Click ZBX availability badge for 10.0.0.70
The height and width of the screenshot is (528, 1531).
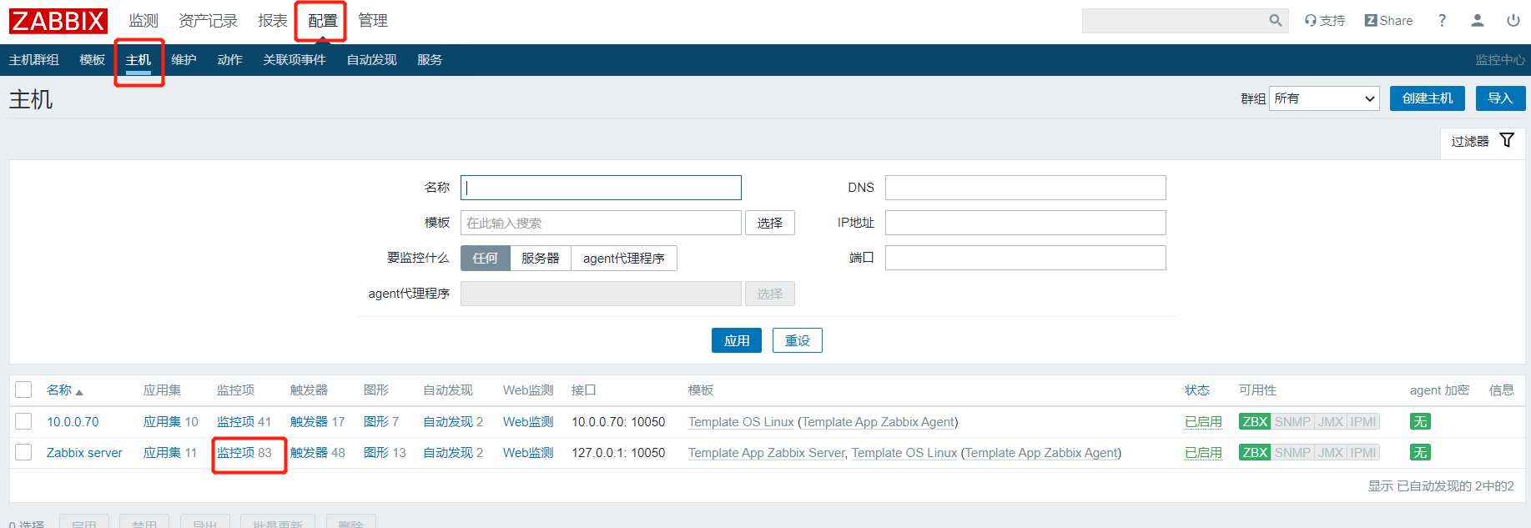tap(1255, 422)
